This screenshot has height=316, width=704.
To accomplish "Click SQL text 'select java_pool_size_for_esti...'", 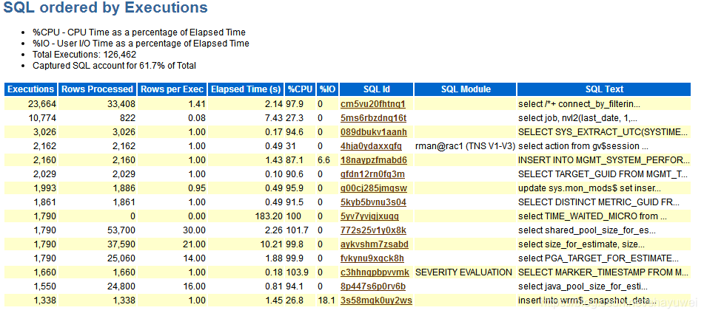I will (x=583, y=286).
